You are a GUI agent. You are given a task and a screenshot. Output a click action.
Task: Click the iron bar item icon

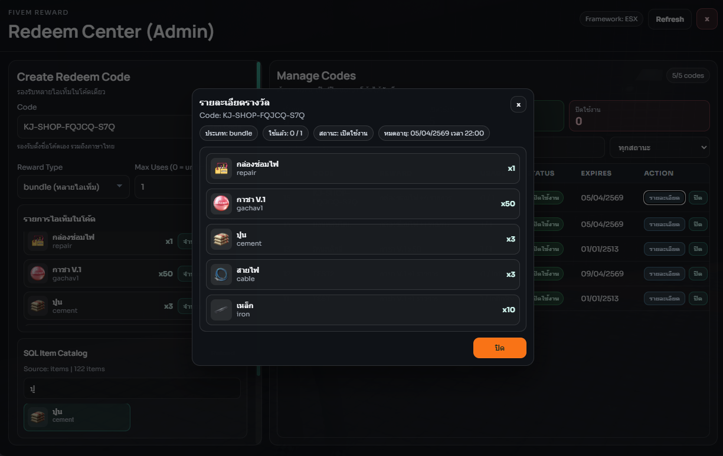[221, 310]
